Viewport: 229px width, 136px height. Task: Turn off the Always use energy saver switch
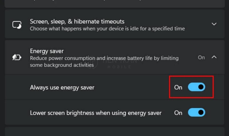[x=196, y=87]
